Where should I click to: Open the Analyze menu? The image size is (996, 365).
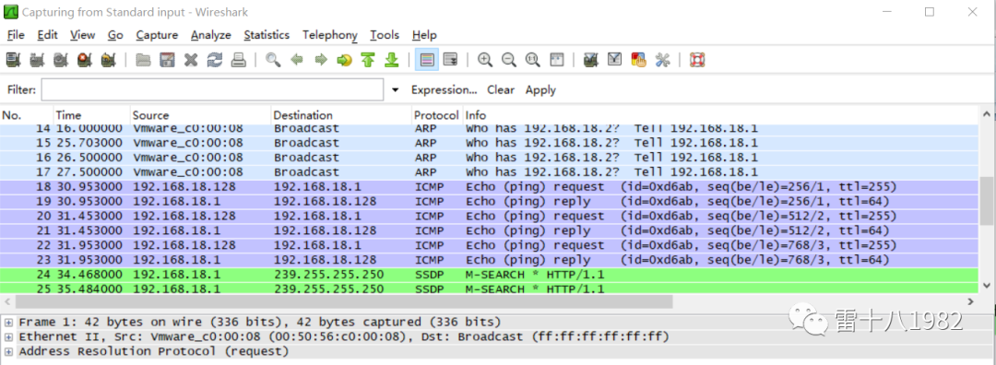click(211, 35)
